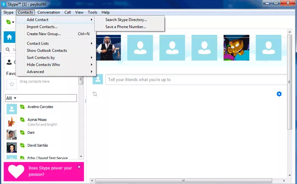Click the Contacts person icon
The height and width of the screenshot is (184, 297).
click(9, 62)
